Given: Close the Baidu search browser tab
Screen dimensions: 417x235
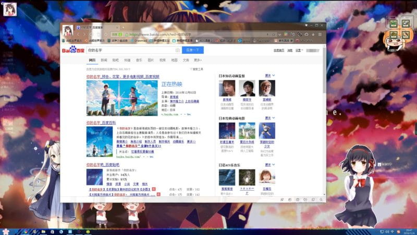Looking at the screenshot, I should pos(117,28).
